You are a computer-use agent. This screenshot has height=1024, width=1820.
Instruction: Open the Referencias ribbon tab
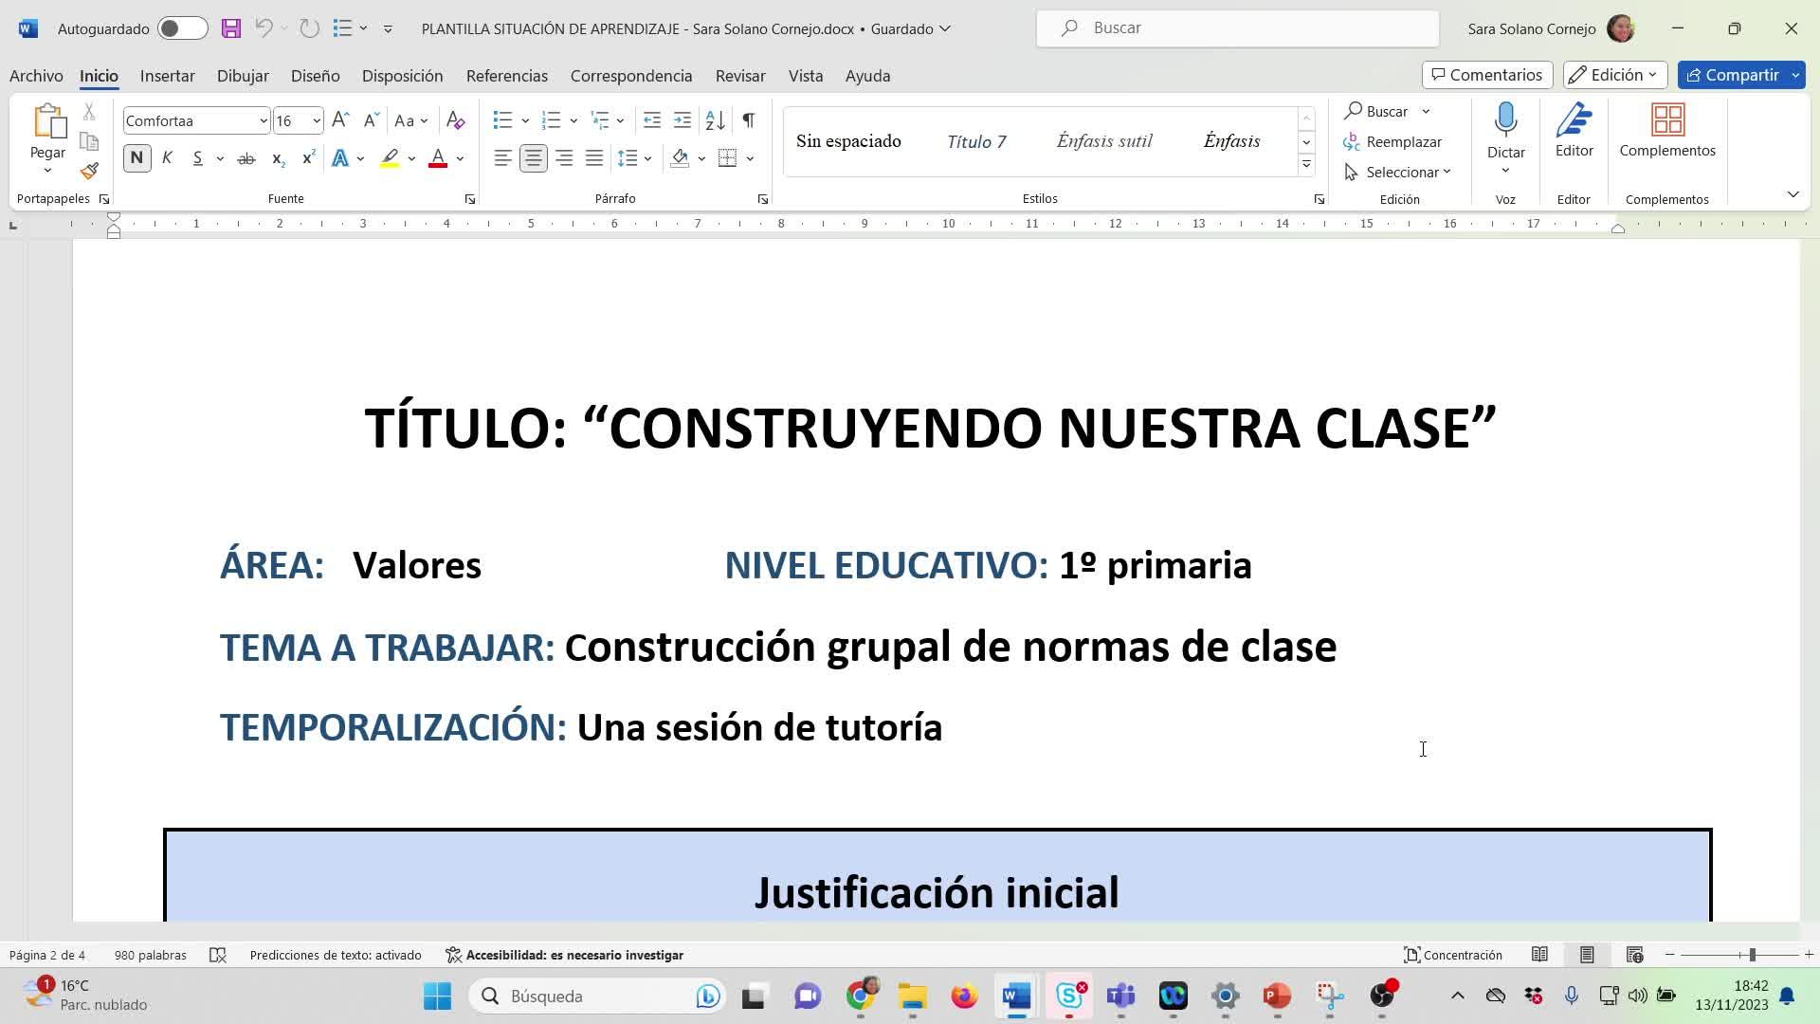(x=506, y=76)
